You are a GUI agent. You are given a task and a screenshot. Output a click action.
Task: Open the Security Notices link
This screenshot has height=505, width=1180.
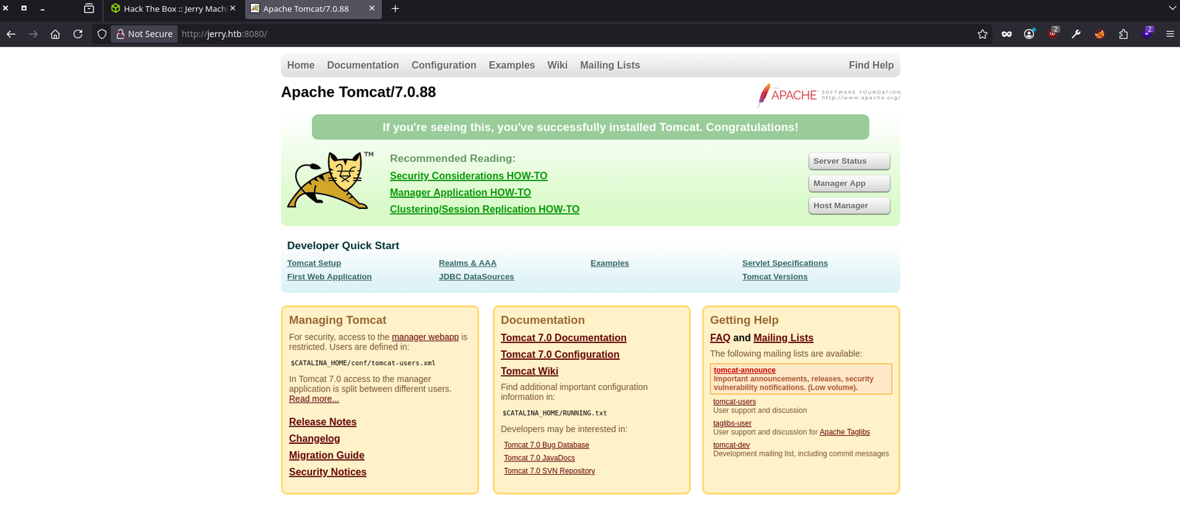328,473
